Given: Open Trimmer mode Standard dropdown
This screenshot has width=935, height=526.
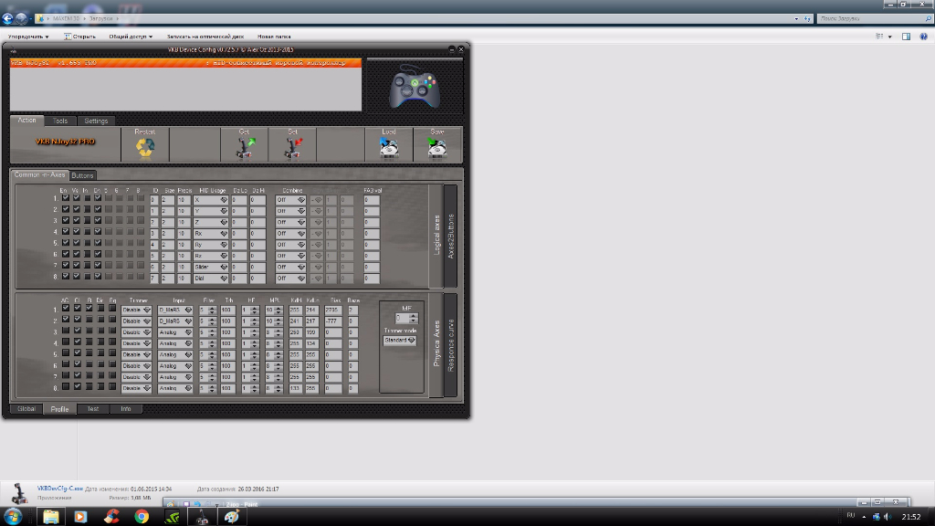Looking at the screenshot, I should (400, 341).
